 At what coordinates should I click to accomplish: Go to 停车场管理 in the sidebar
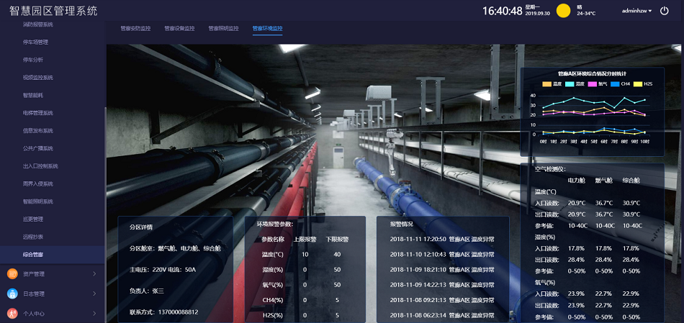(x=35, y=42)
